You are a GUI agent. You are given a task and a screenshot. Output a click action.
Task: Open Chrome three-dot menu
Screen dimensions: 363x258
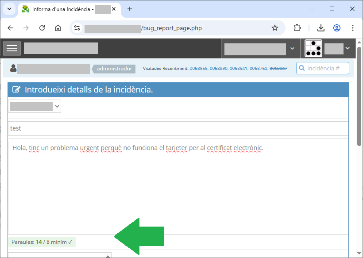point(352,28)
